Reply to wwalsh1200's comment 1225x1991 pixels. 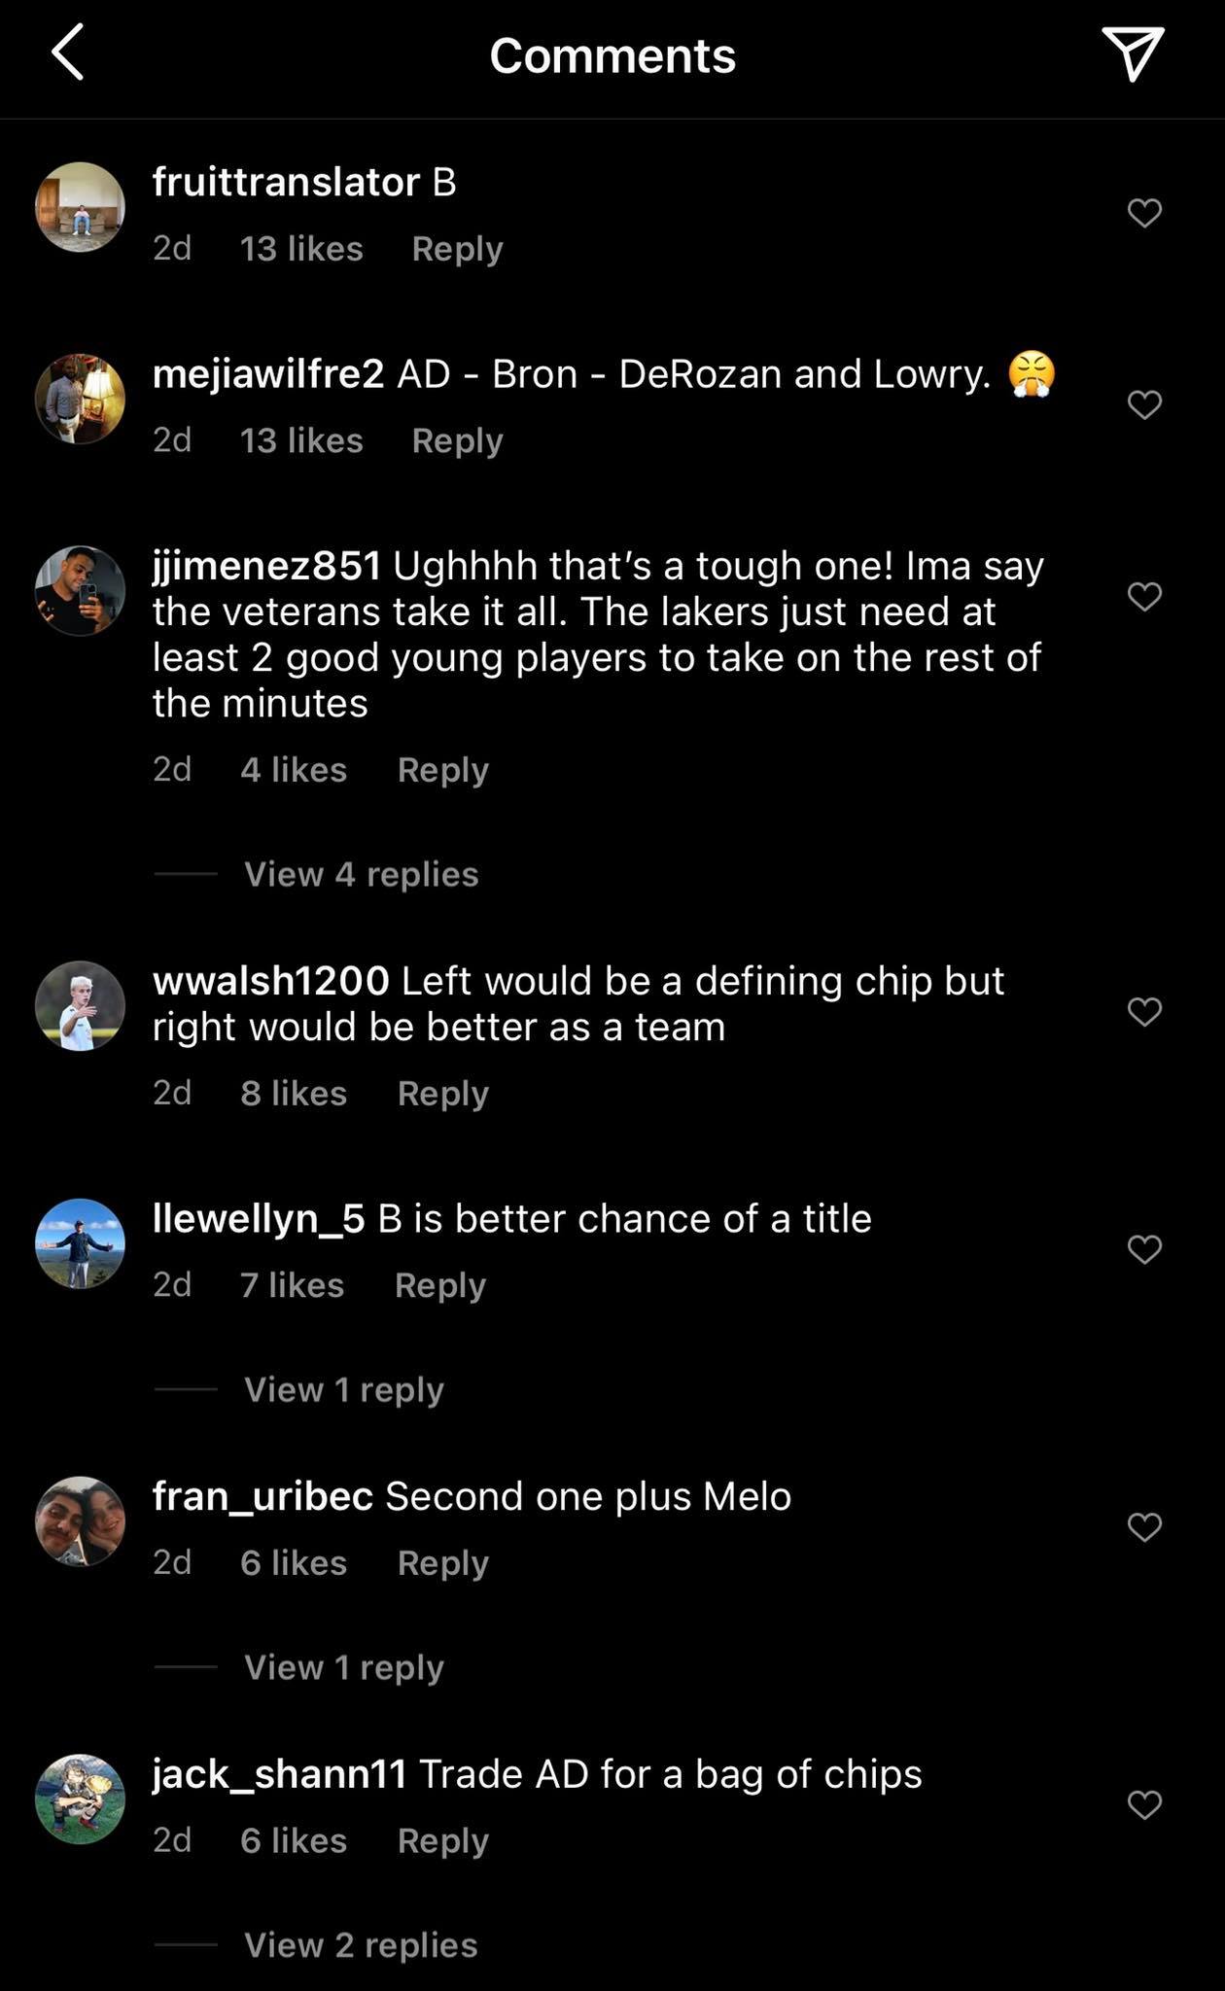(x=442, y=1092)
